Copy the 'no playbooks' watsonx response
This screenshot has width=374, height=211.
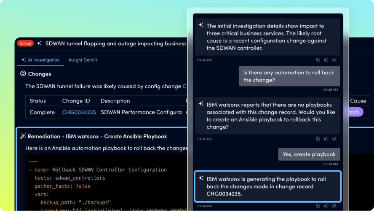click(x=318, y=138)
